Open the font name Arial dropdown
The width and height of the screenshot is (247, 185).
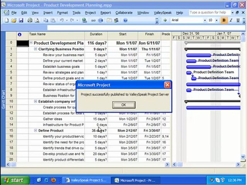205,20
